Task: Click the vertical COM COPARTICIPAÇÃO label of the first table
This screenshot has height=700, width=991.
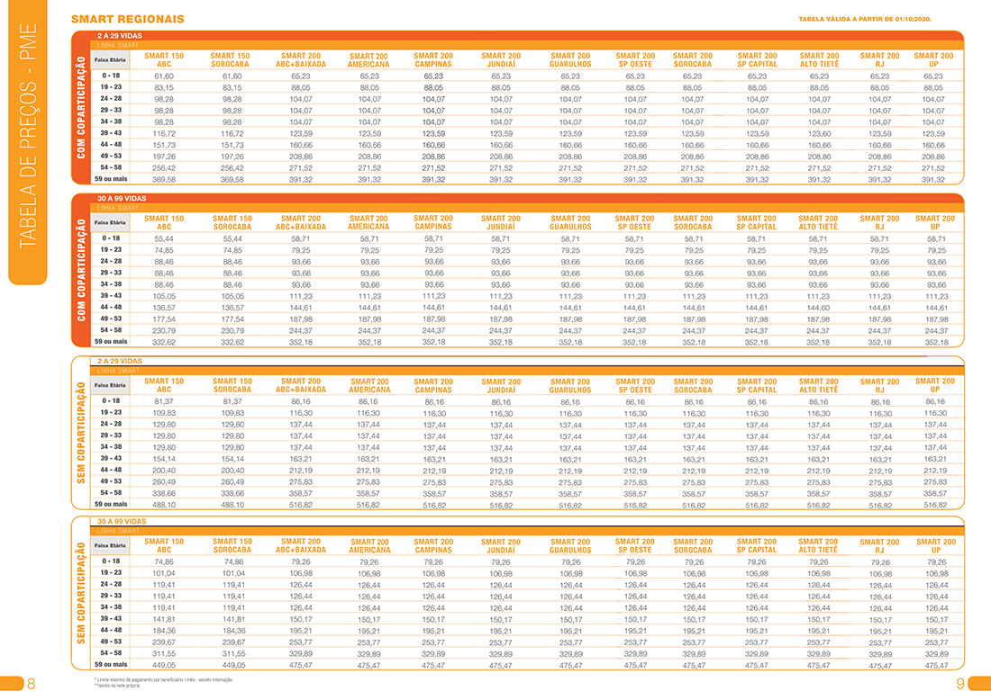Action: tap(81, 107)
